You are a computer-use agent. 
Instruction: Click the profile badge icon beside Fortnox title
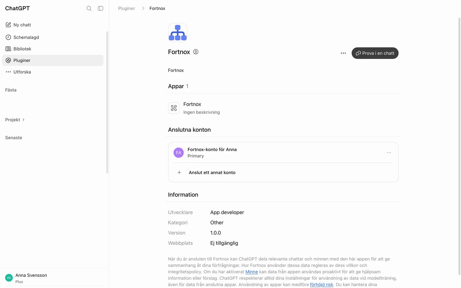click(x=196, y=52)
